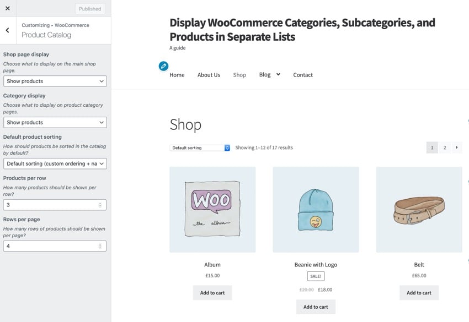Open page 2 of the product results
The width and height of the screenshot is (469, 322).
tap(445, 148)
